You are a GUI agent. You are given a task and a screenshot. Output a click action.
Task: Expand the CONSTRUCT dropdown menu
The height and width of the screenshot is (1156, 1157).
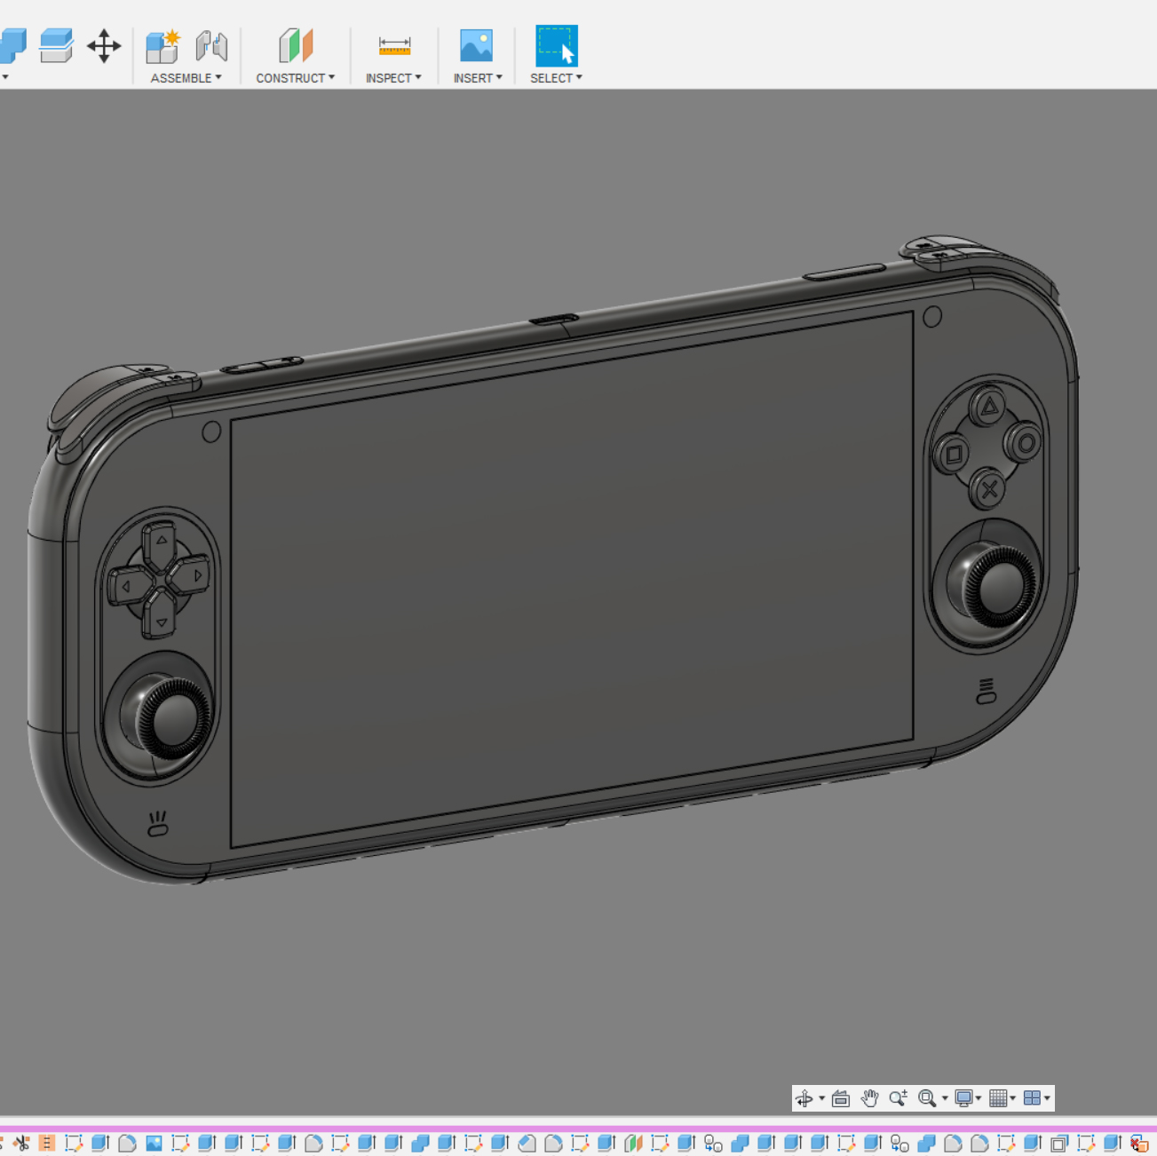(x=295, y=78)
